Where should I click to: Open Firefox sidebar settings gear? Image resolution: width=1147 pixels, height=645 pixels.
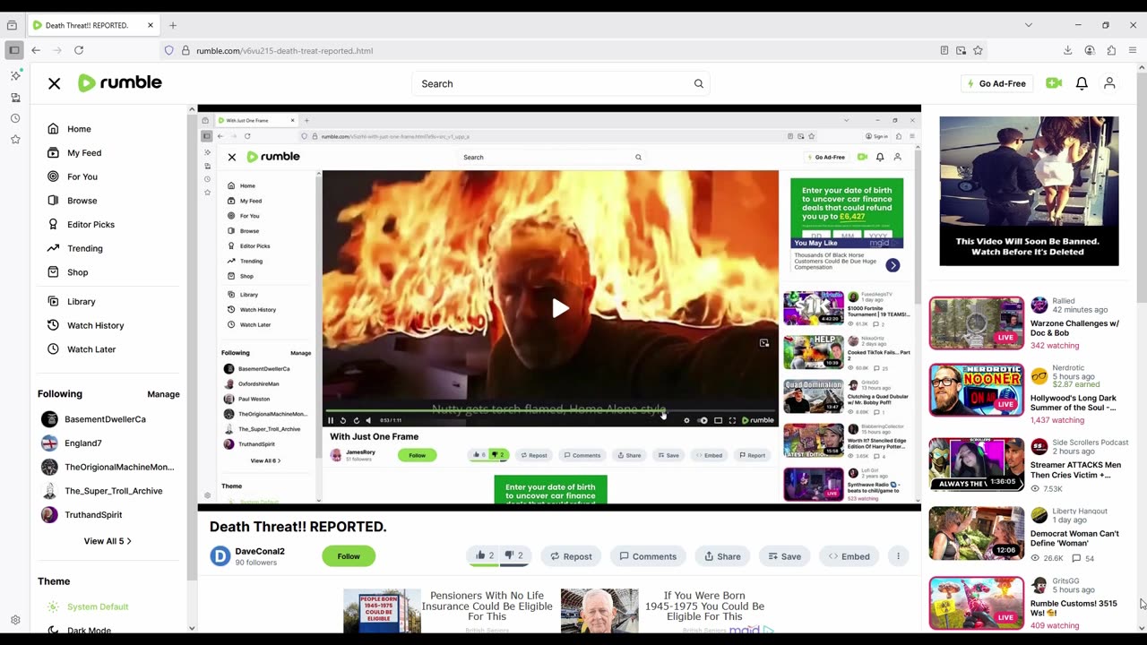pos(15,620)
